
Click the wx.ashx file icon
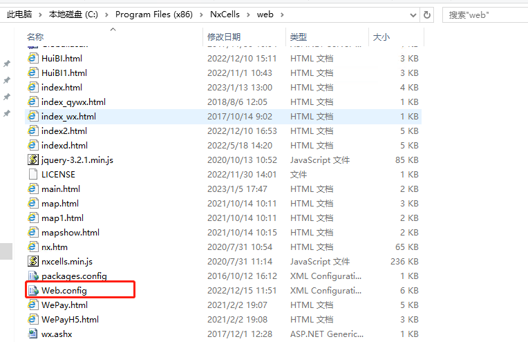32,334
